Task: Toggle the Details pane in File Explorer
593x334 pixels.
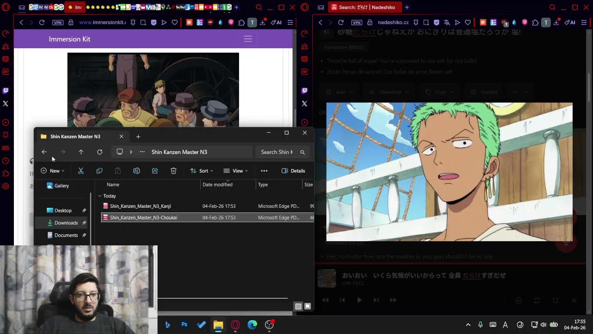Action: pyautogui.click(x=293, y=171)
